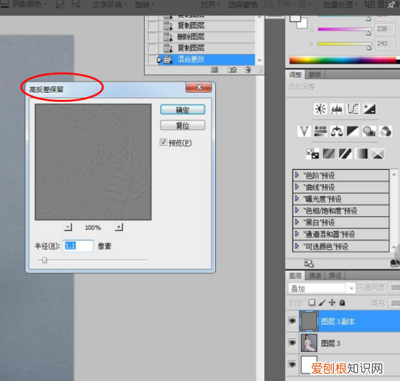Open the 叠加 blend mode dropdown
The image size is (400, 381).
point(321,288)
